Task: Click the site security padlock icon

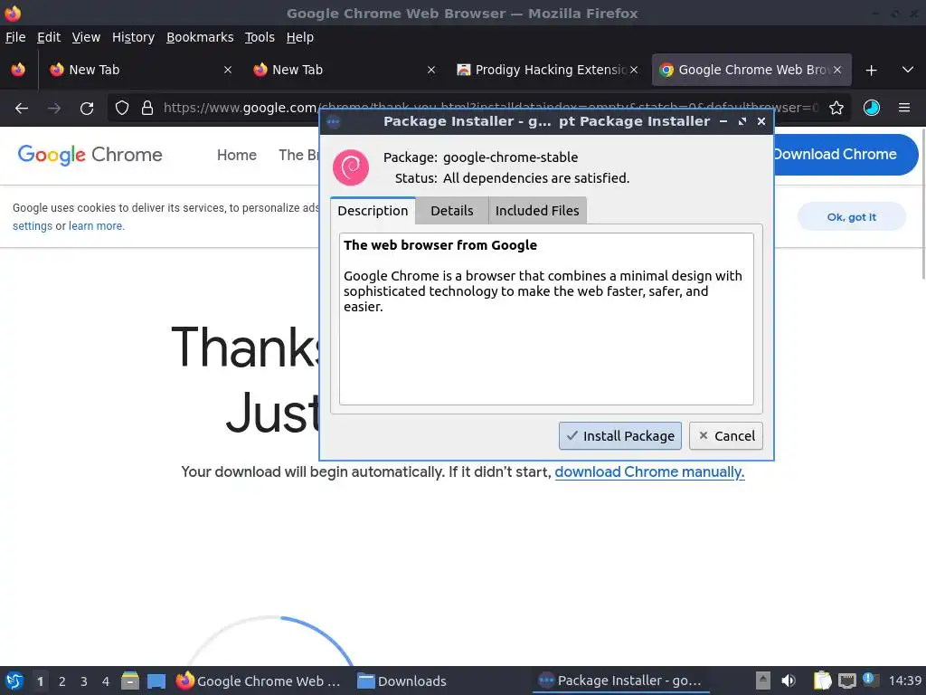Action: pyautogui.click(x=147, y=108)
